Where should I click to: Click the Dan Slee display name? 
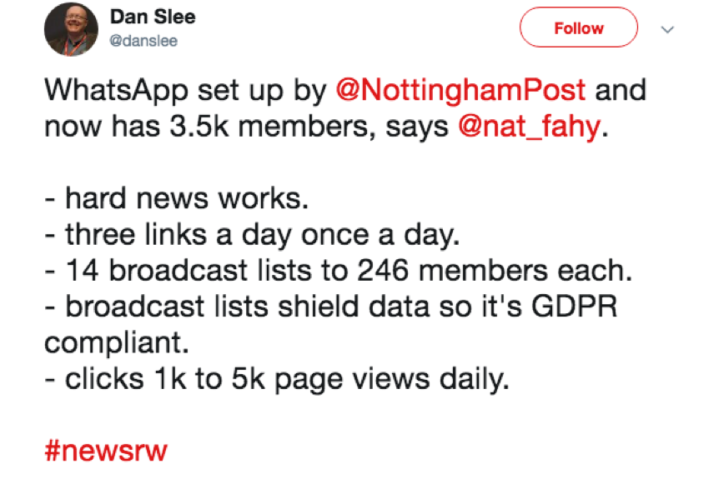pos(153,17)
